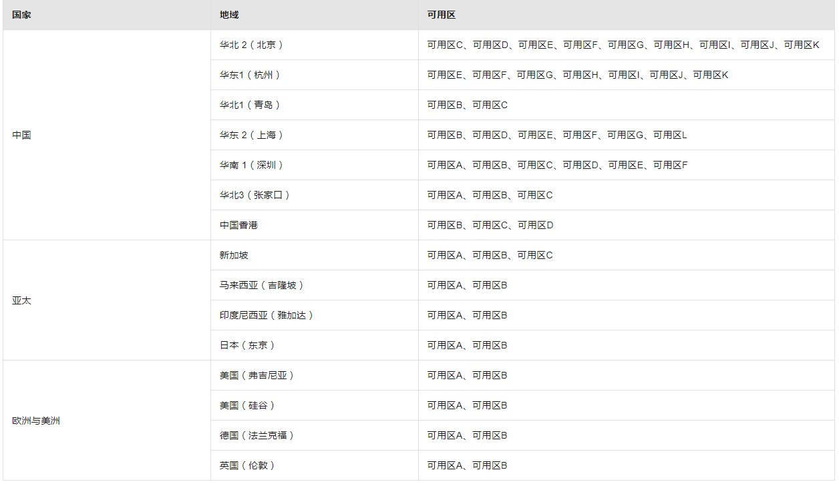Image resolution: width=839 pixels, height=484 pixels.
Task: Click the 华北3（张家口）region cell
Action: [x=255, y=195]
